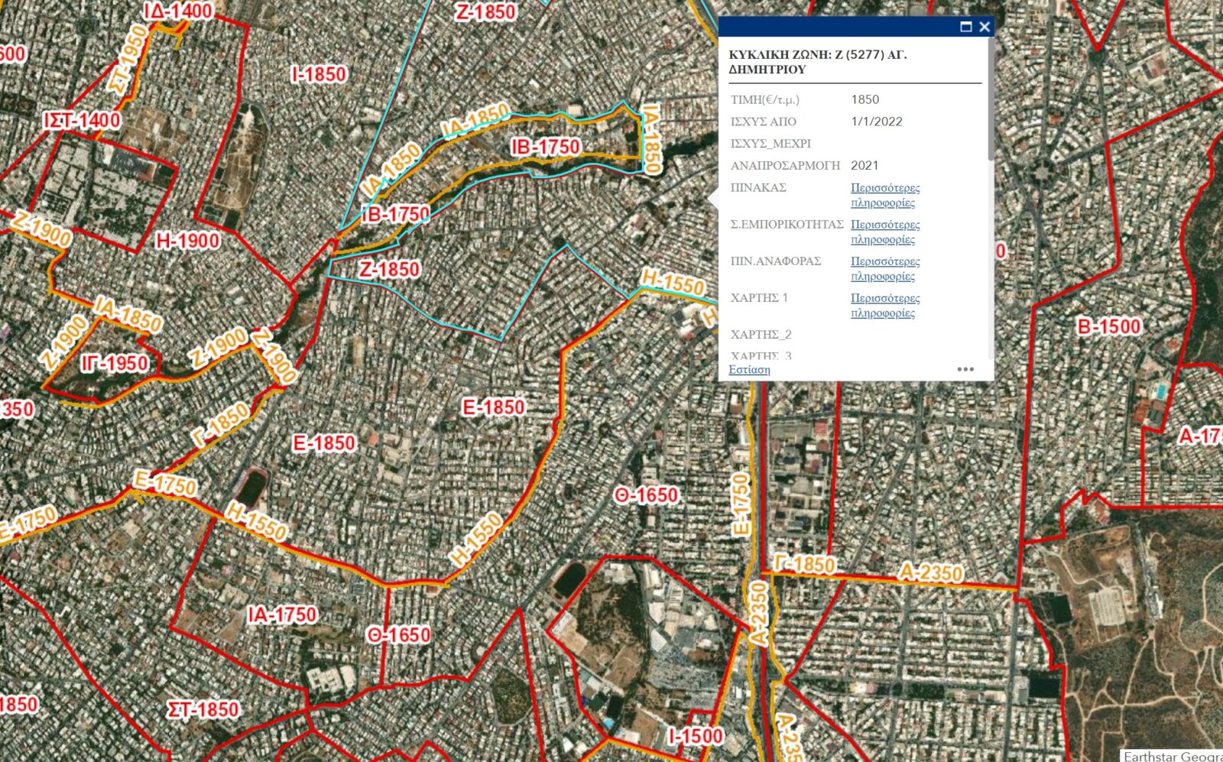
Task: Select the Θ-1650 zone near center map
Action: coord(646,496)
